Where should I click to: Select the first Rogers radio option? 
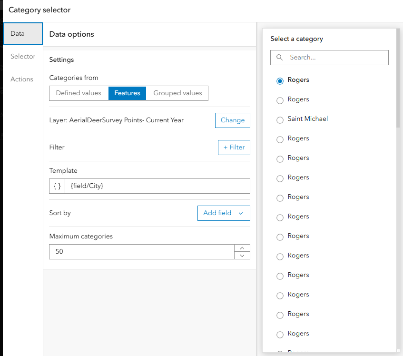[280, 81]
